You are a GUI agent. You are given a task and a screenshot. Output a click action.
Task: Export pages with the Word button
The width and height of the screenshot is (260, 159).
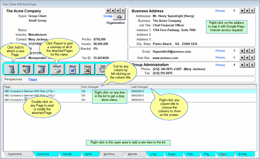[x=72, y=69]
